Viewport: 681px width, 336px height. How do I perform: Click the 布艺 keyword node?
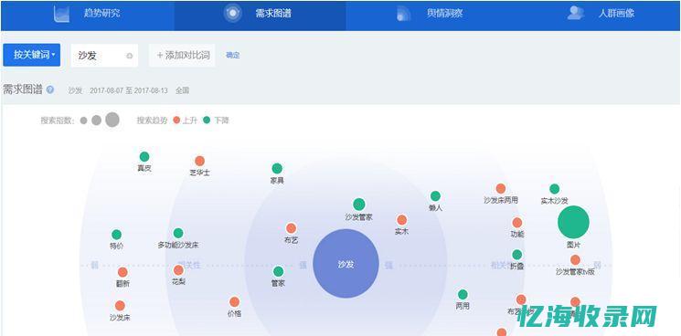(x=291, y=228)
